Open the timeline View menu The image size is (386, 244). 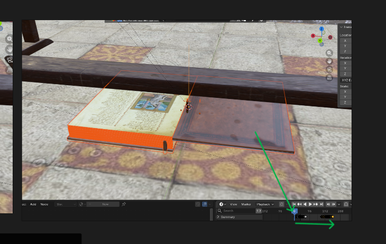(233, 204)
